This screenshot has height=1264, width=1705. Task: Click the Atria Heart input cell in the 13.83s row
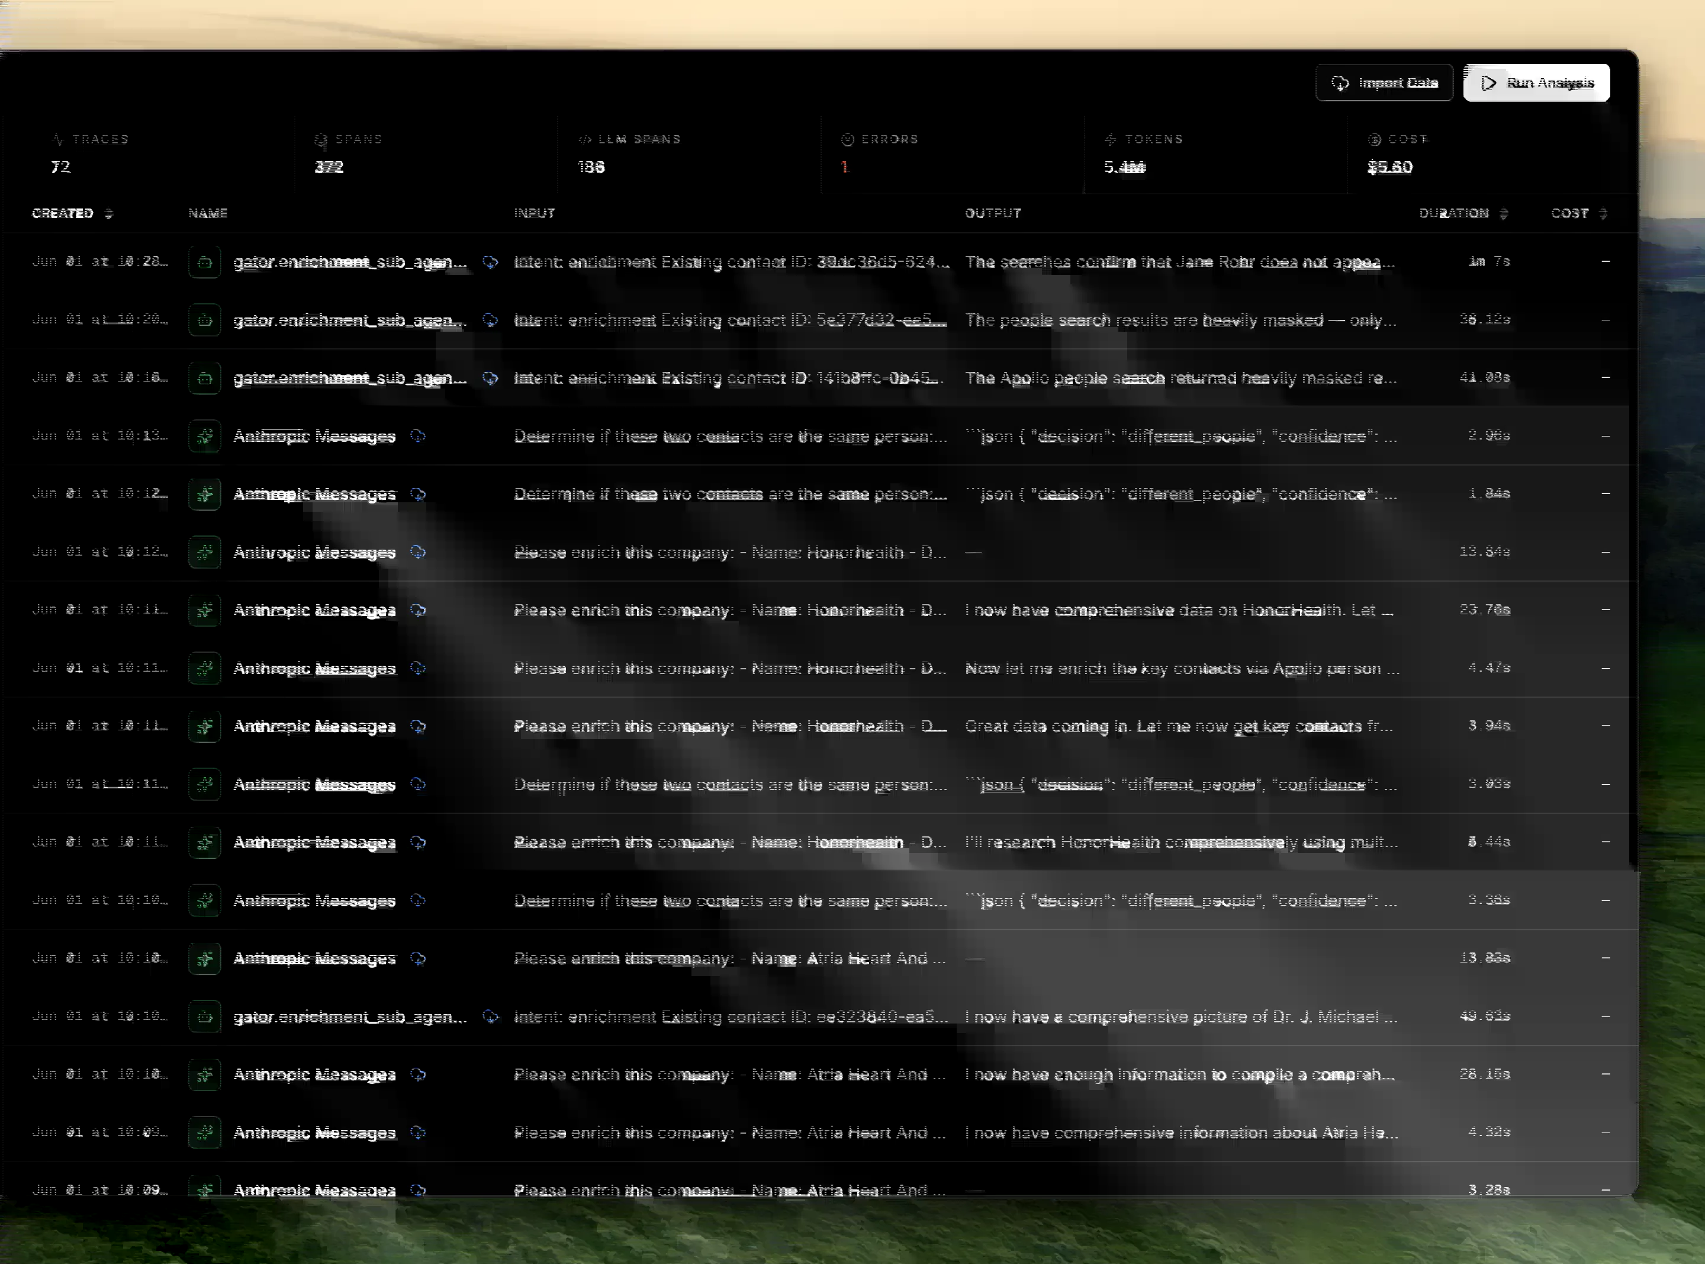[730, 959]
